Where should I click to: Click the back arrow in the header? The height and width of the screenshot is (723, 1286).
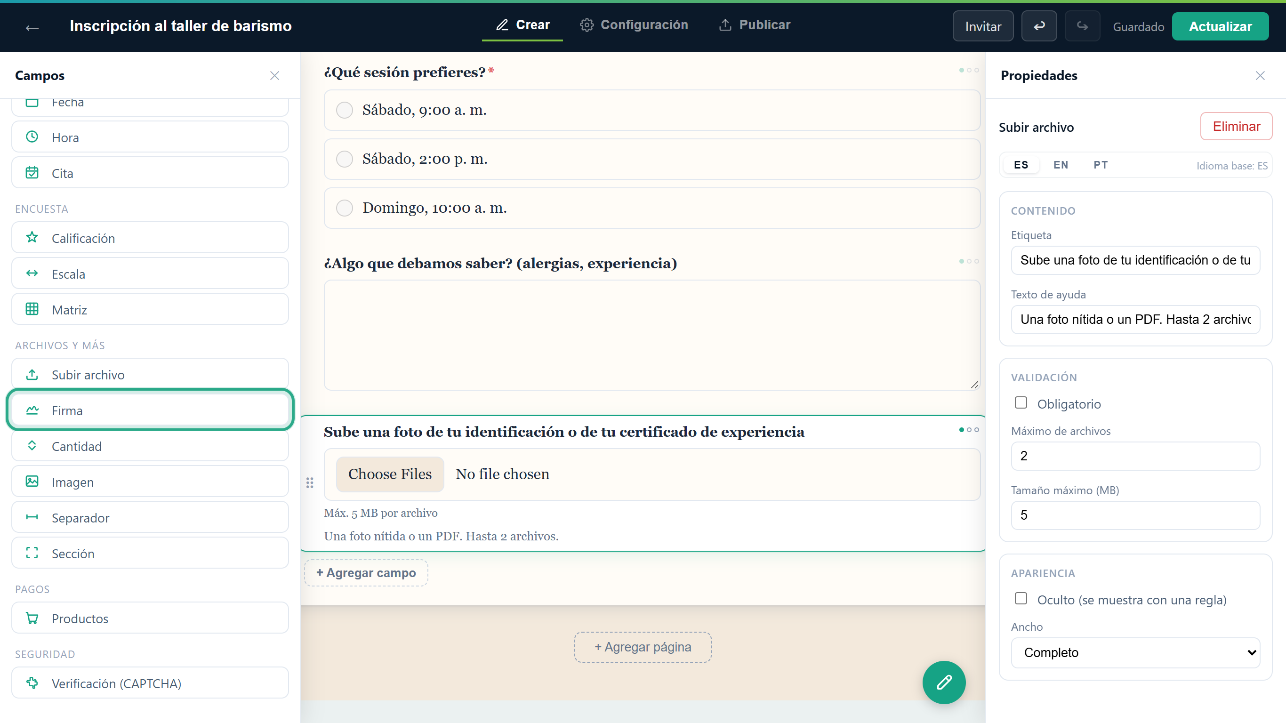coord(32,27)
